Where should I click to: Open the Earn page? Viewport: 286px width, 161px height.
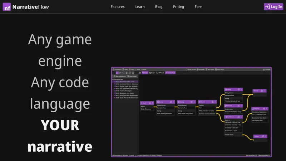198,7
